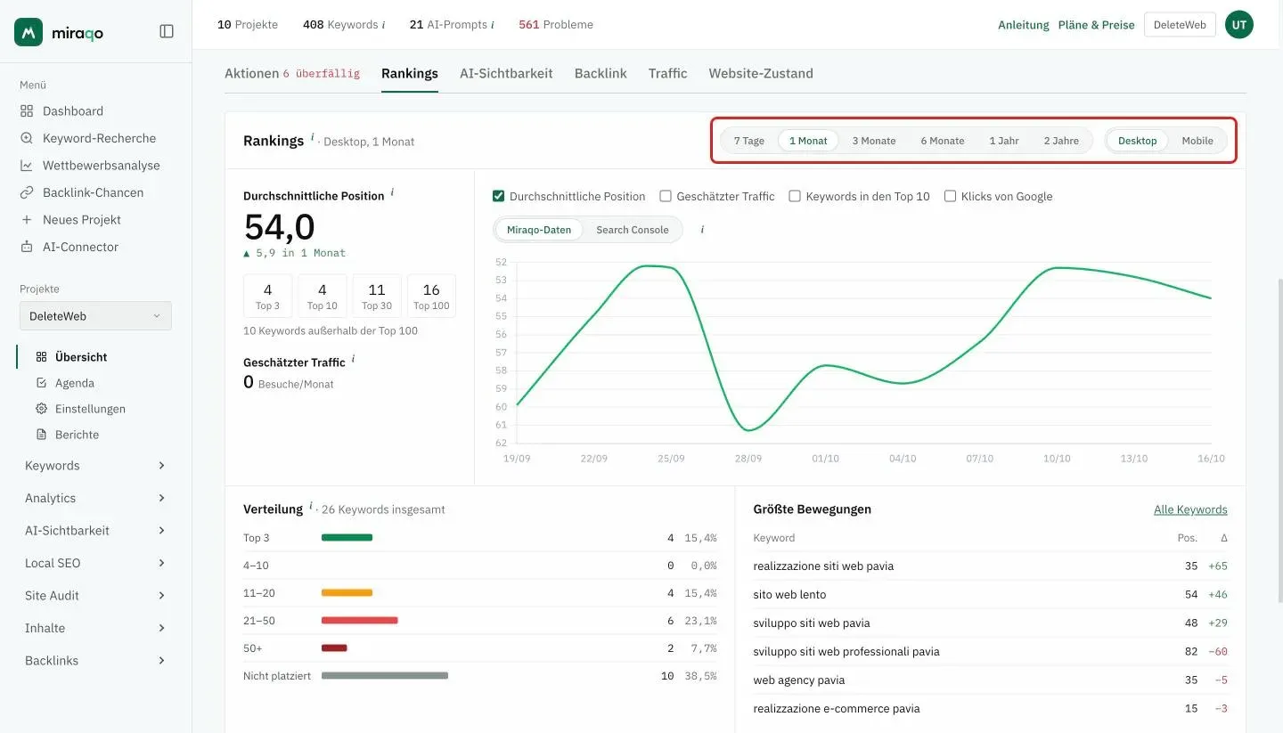Screen dimensions: 1283x733
Task: Expand the Keywords sidebar section
Action: click(95, 466)
